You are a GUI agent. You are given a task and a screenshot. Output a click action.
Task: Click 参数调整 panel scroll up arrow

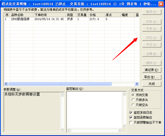[62, 95]
